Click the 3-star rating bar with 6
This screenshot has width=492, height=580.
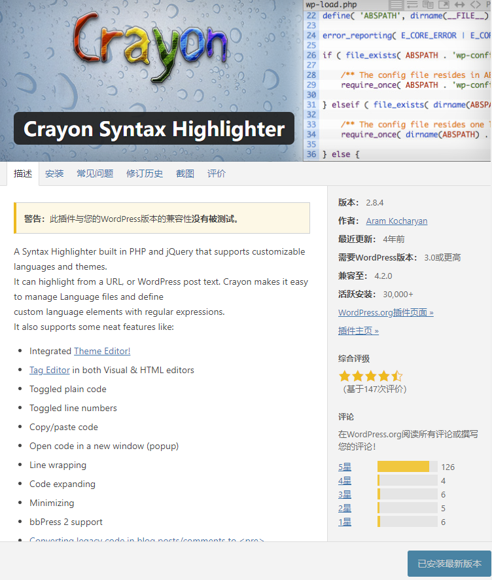(x=408, y=494)
